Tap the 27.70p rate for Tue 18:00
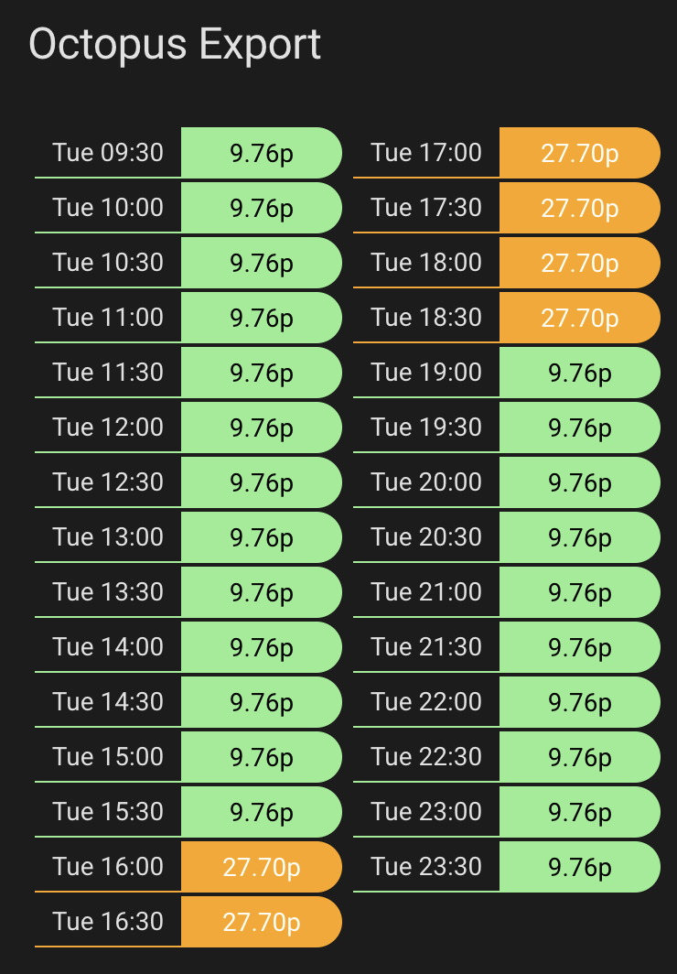This screenshot has width=677, height=974. 579,263
